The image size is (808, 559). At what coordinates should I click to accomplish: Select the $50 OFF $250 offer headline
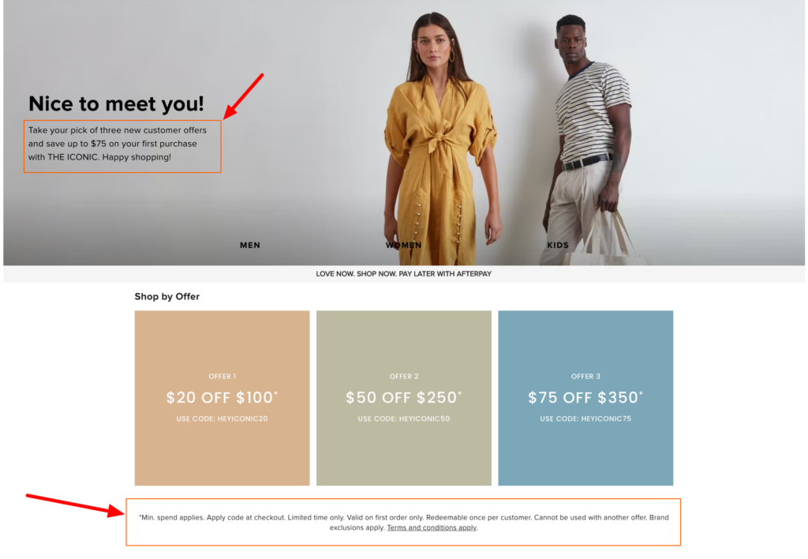point(404,398)
